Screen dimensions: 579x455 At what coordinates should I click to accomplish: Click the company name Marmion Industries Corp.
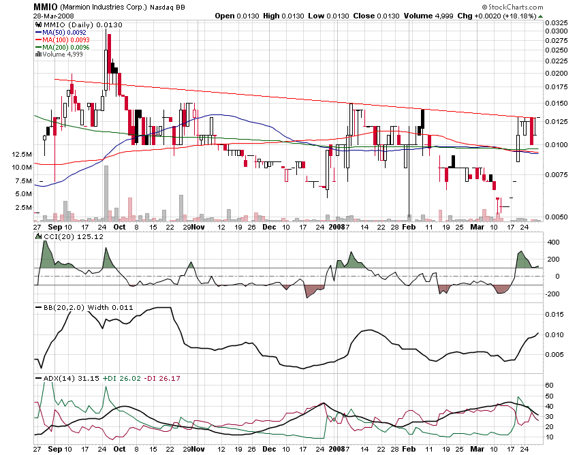(104, 7)
